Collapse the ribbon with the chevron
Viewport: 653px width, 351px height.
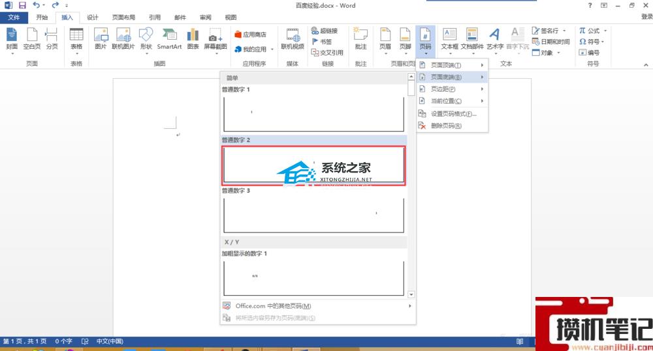point(646,65)
